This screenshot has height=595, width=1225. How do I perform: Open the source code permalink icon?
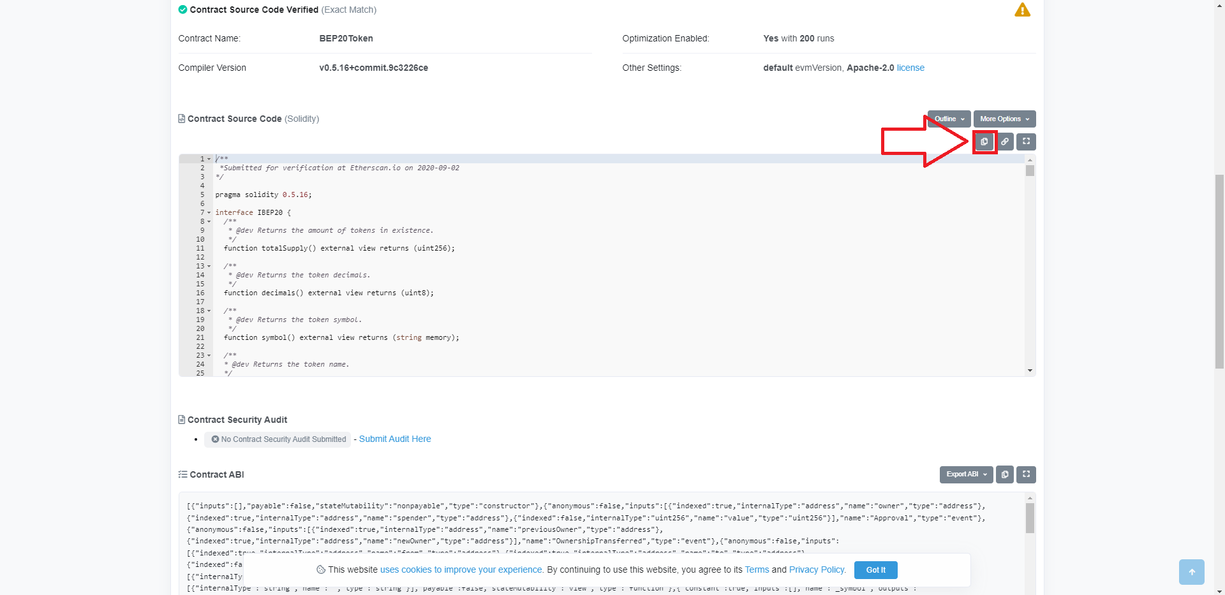(x=1005, y=142)
